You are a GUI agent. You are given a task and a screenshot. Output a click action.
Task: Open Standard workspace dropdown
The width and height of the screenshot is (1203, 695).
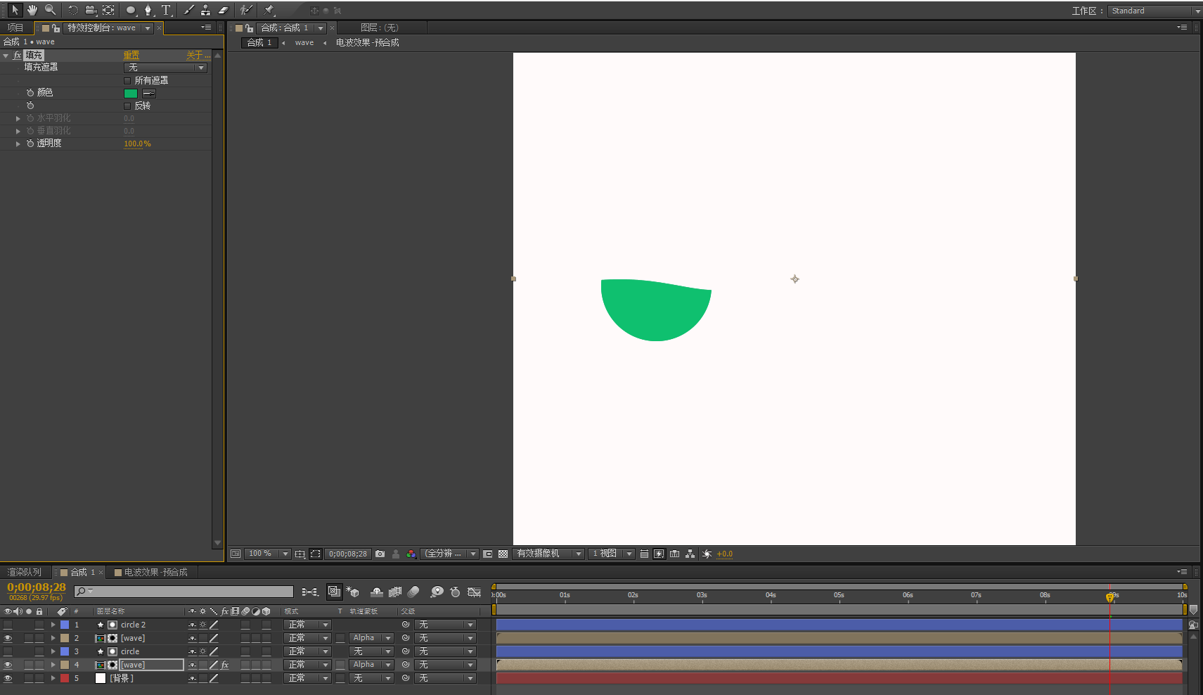tap(1154, 11)
